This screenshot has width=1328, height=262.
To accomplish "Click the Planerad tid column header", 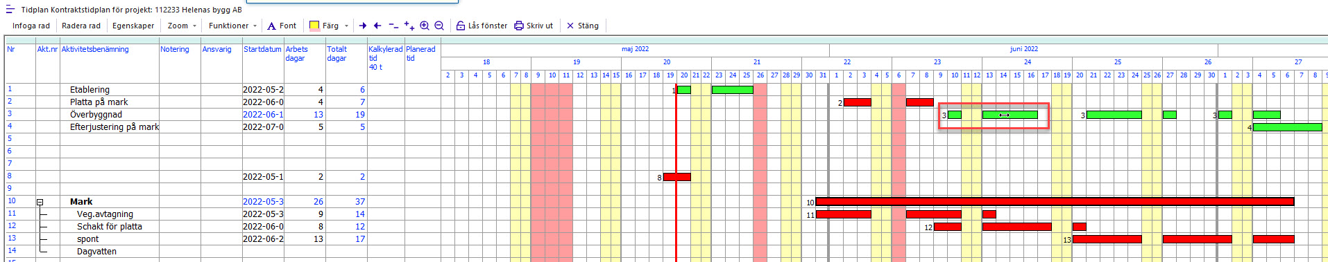I will click(x=420, y=53).
